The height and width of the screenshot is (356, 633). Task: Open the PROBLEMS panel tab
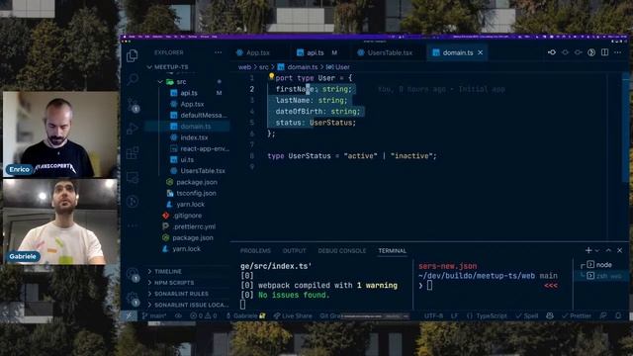point(255,250)
